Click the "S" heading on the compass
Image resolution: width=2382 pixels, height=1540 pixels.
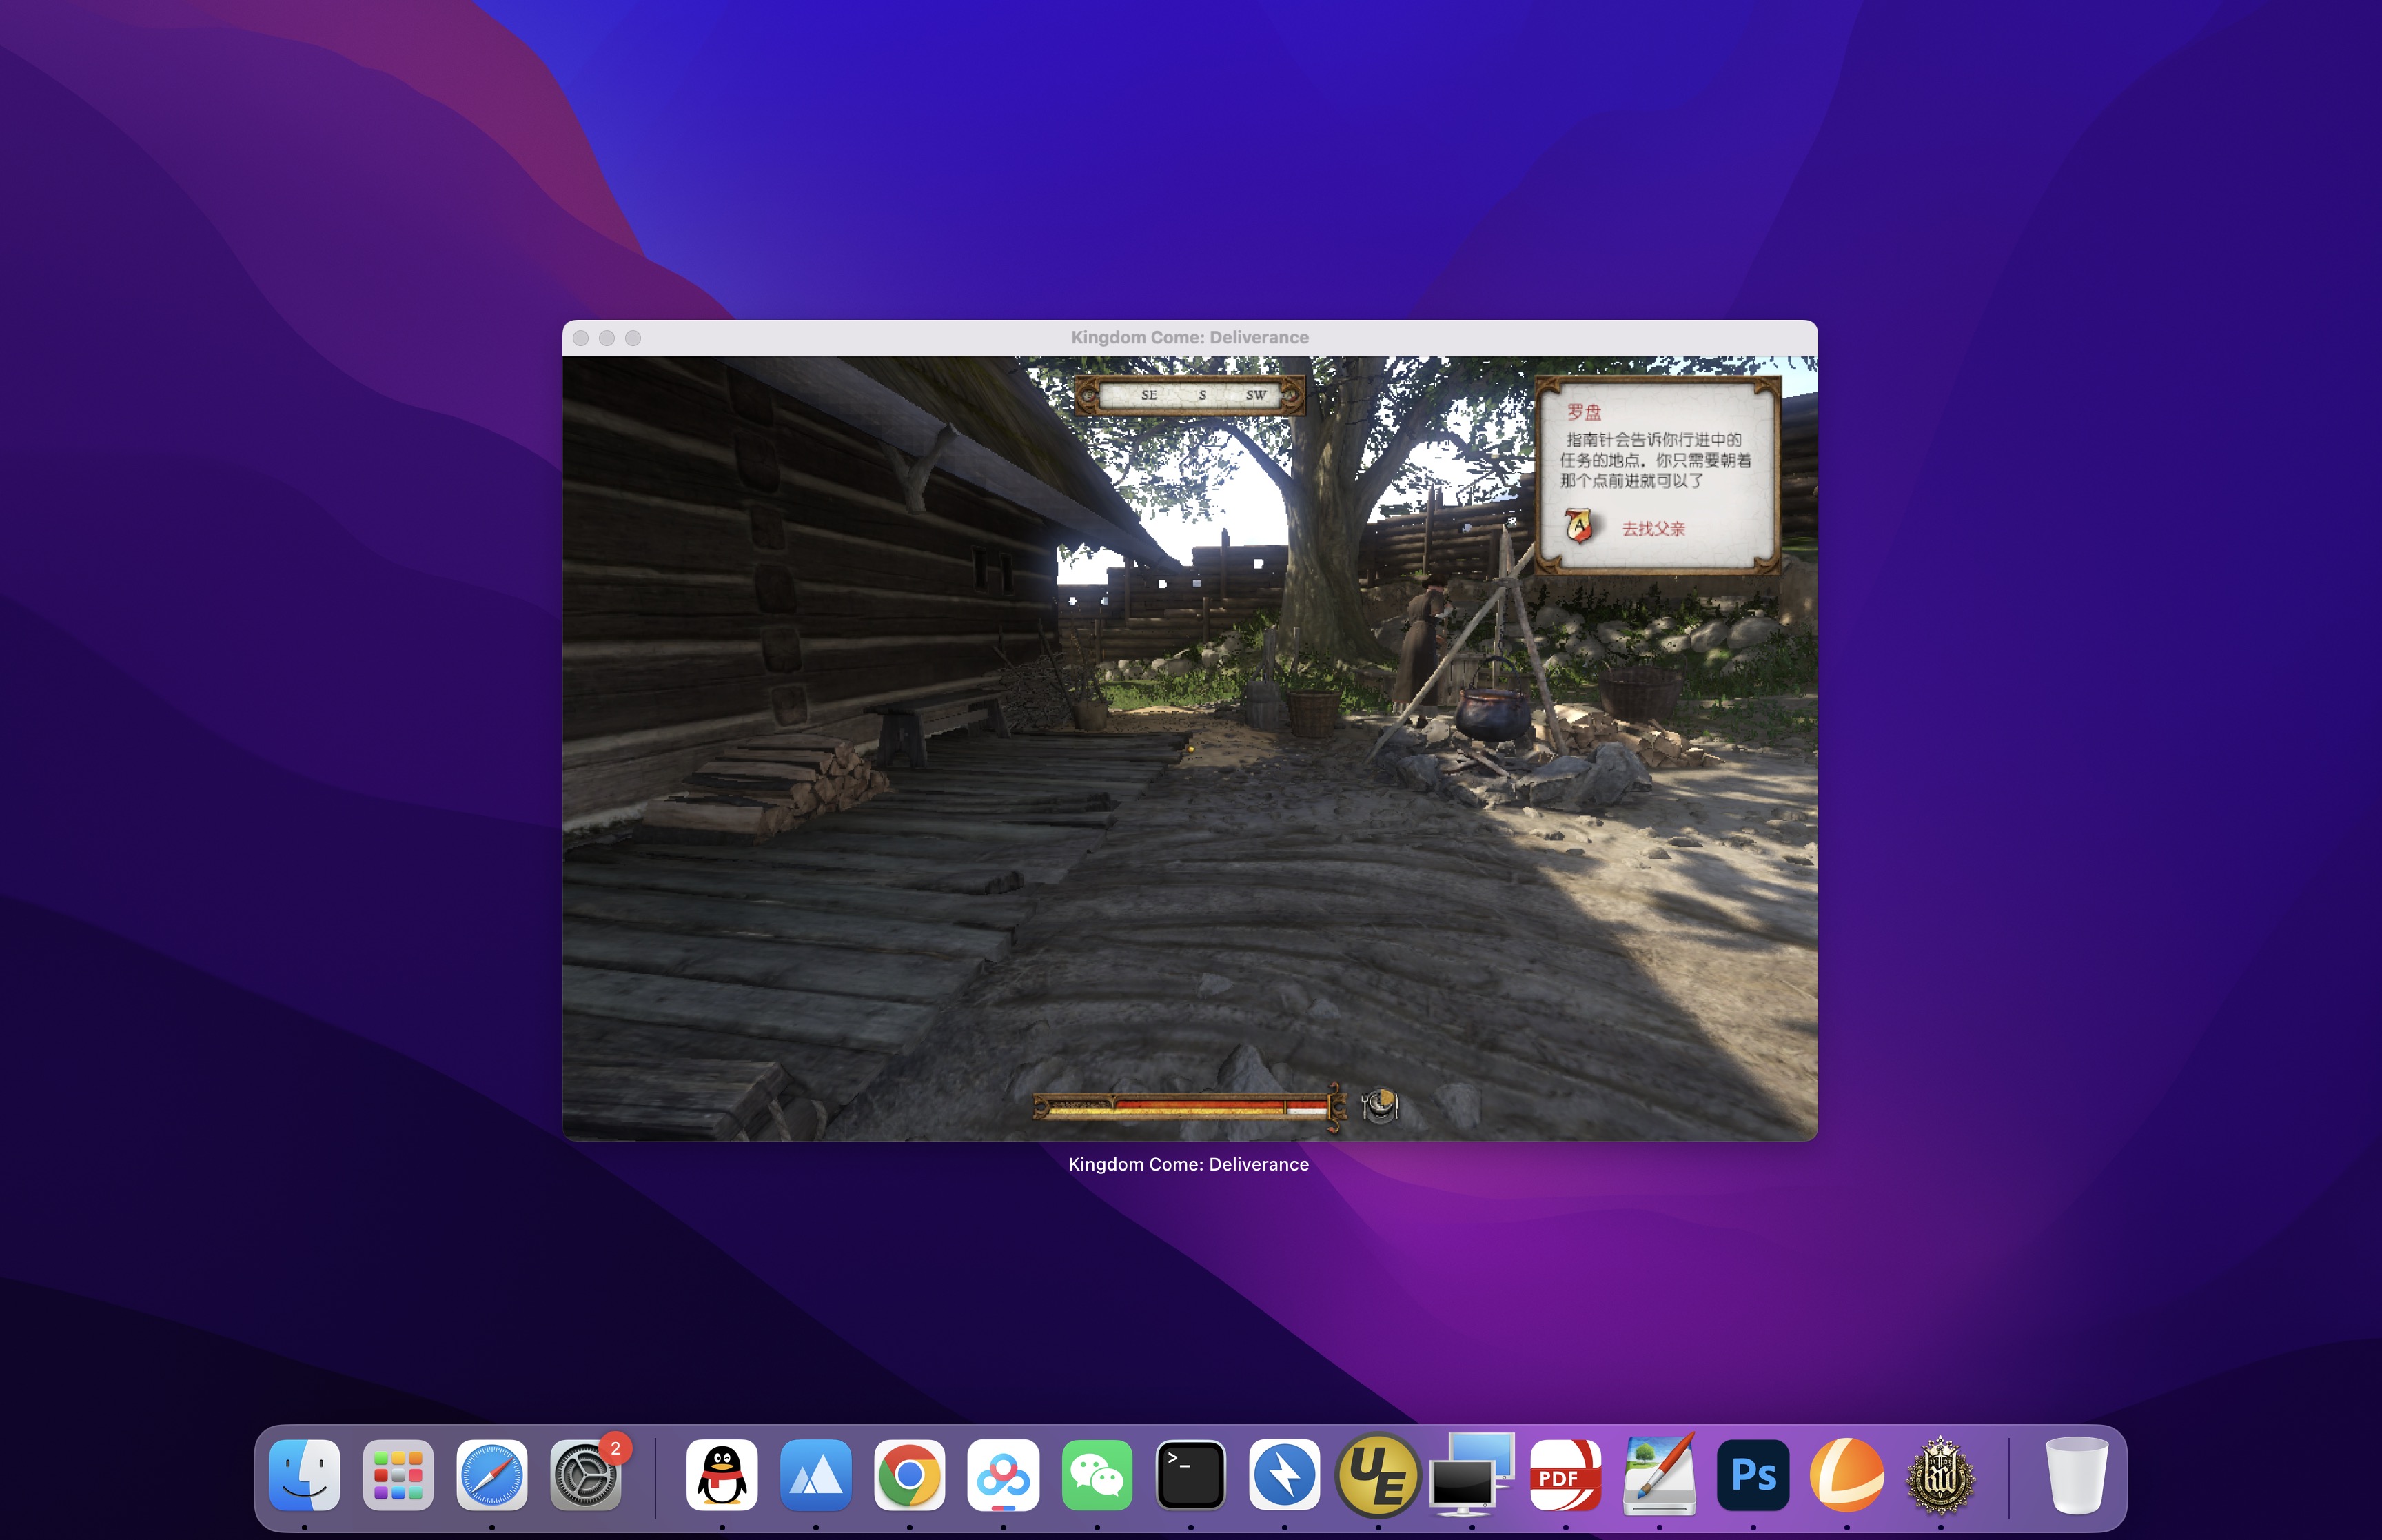(x=1203, y=396)
